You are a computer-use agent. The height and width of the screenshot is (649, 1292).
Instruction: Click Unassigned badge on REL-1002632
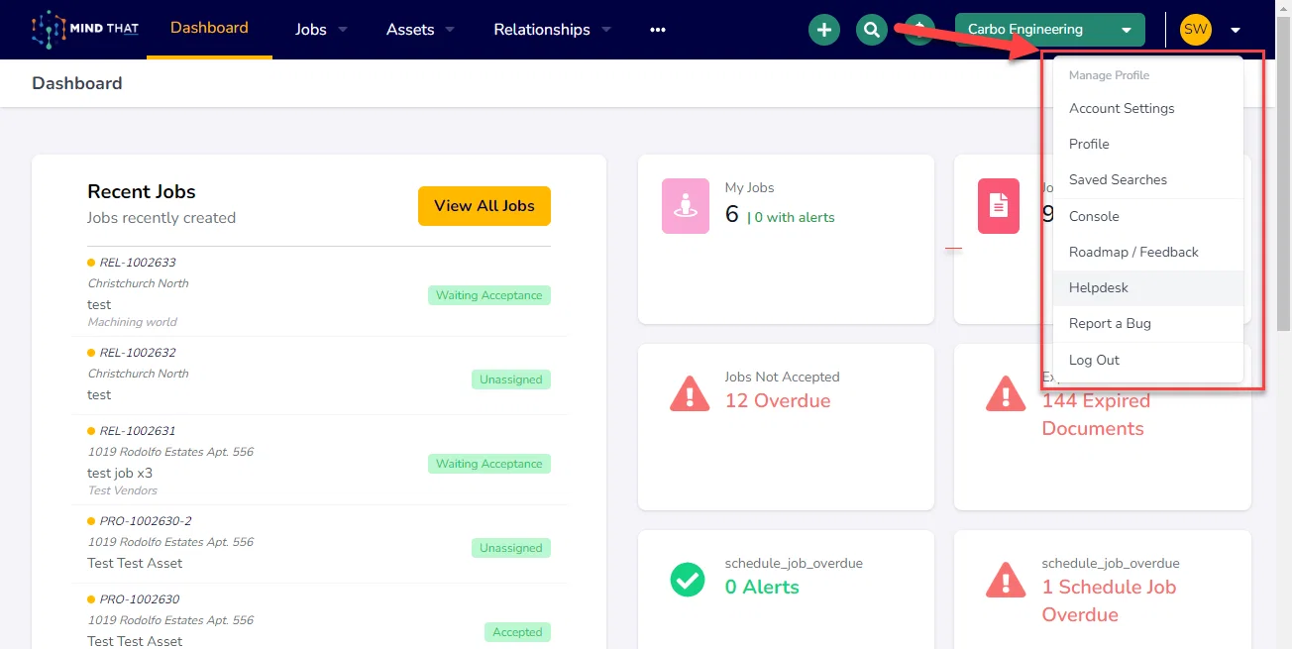click(511, 379)
